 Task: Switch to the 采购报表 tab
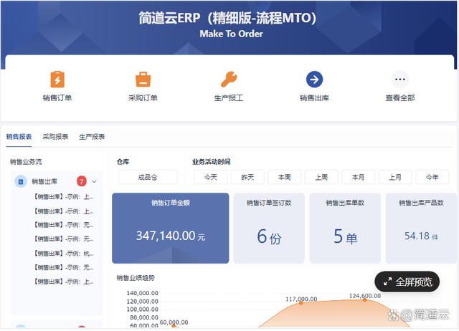tap(55, 137)
